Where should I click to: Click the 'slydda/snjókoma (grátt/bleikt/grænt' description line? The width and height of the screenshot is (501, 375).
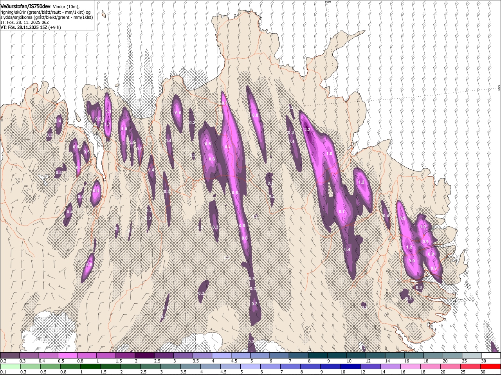click(47, 17)
